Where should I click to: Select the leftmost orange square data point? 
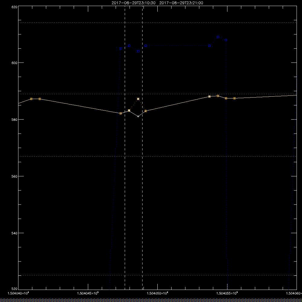tap(31, 99)
